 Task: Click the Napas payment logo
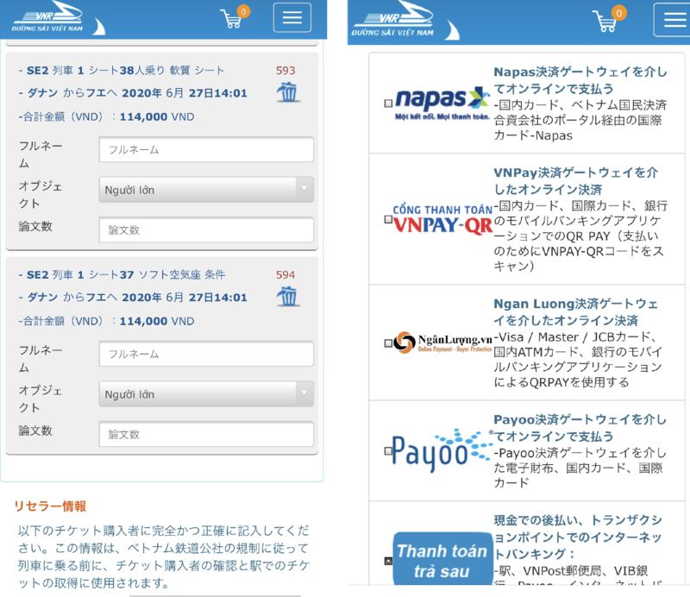442,103
